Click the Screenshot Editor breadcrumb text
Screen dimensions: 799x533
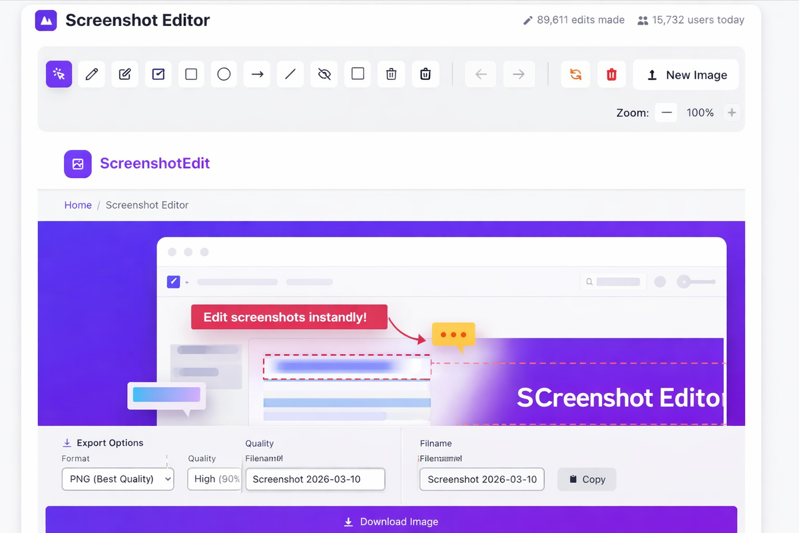[x=147, y=205]
